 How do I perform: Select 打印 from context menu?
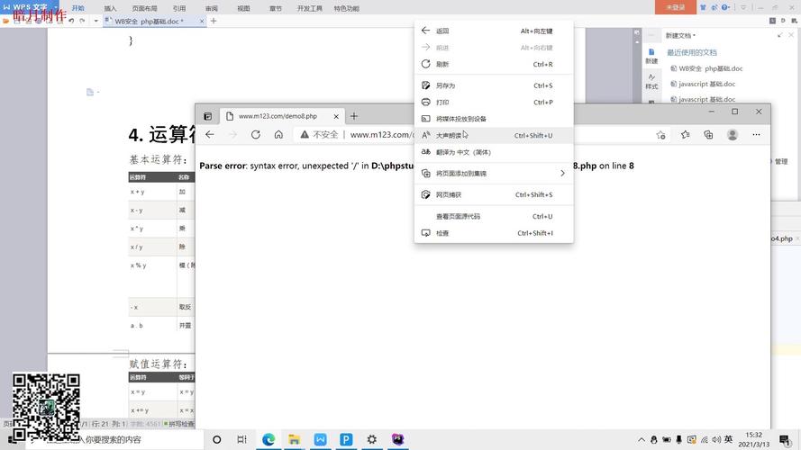click(x=494, y=103)
